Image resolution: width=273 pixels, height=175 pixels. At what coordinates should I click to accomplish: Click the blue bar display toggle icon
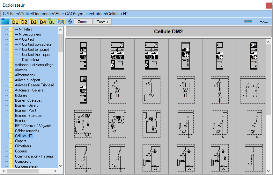[248, 22]
